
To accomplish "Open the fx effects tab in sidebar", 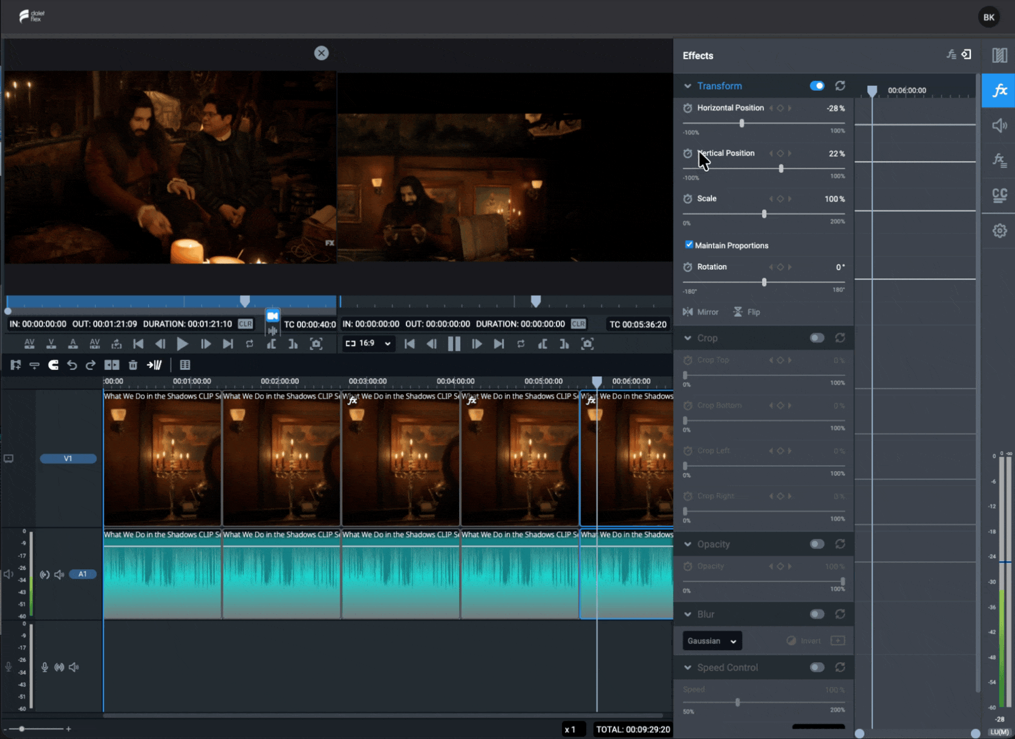I will tap(999, 91).
